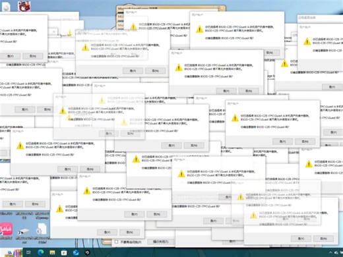The height and width of the screenshot is (257, 343).
Task: Tick the 不要再询问我(P) checkbox
Action: [x=117, y=242]
